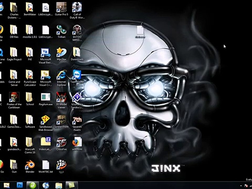Launch the Guitar Pro 5 shortcut
This screenshot has width=252, height=189.
tap(61, 9)
